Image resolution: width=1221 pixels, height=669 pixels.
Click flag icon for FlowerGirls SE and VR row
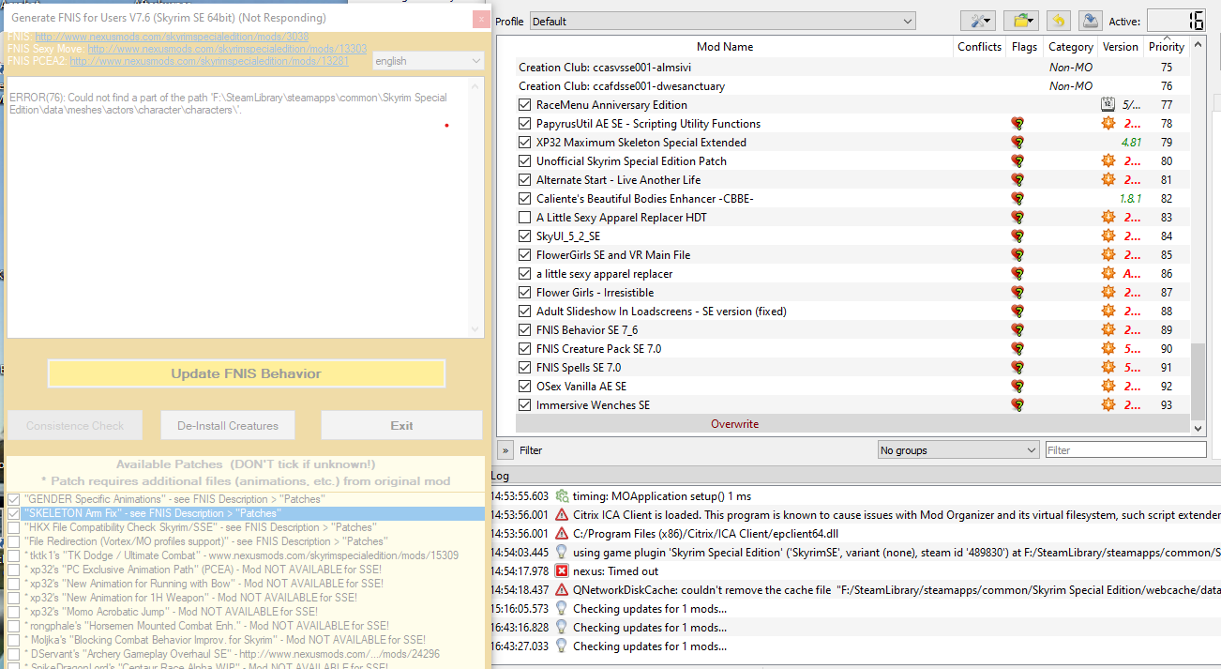(x=1017, y=255)
